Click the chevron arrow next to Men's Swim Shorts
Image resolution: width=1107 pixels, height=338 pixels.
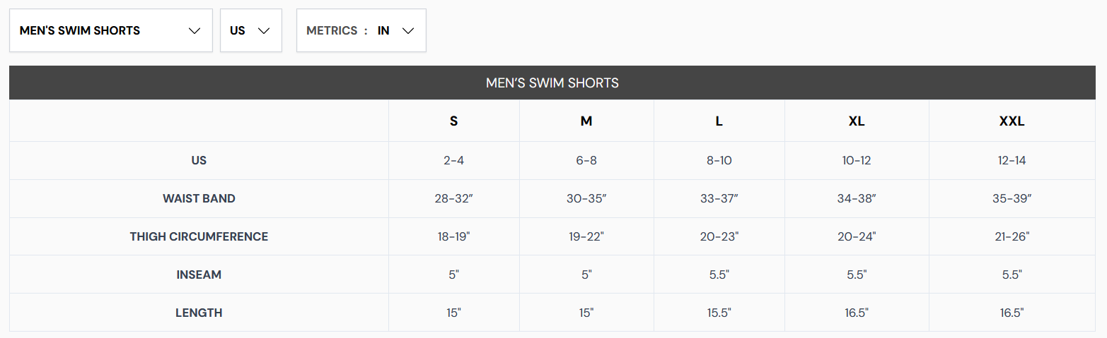[x=195, y=30]
